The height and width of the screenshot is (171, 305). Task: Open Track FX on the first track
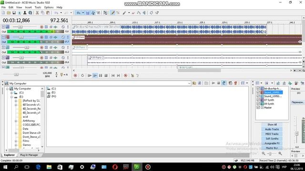[55, 27]
